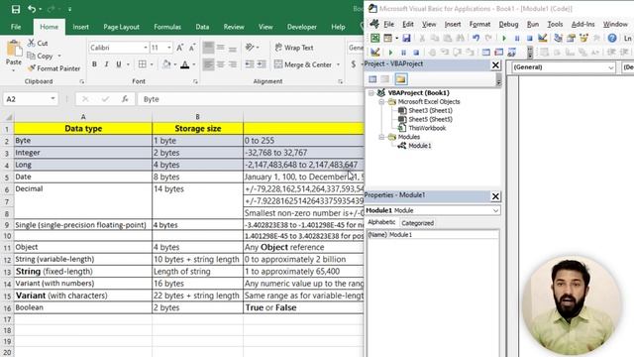Screen dimensions: 634x357
Task: Open the Font Color dropdown arrow
Action: tap(194, 64)
